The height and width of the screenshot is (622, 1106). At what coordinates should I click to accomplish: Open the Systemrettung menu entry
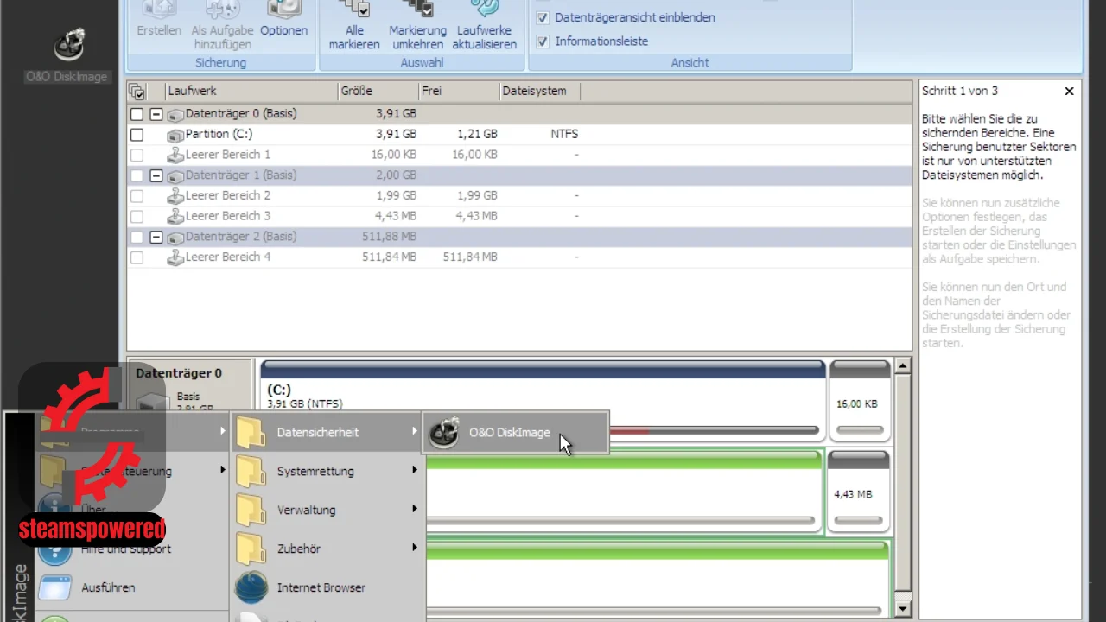pyautogui.click(x=327, y=471)
